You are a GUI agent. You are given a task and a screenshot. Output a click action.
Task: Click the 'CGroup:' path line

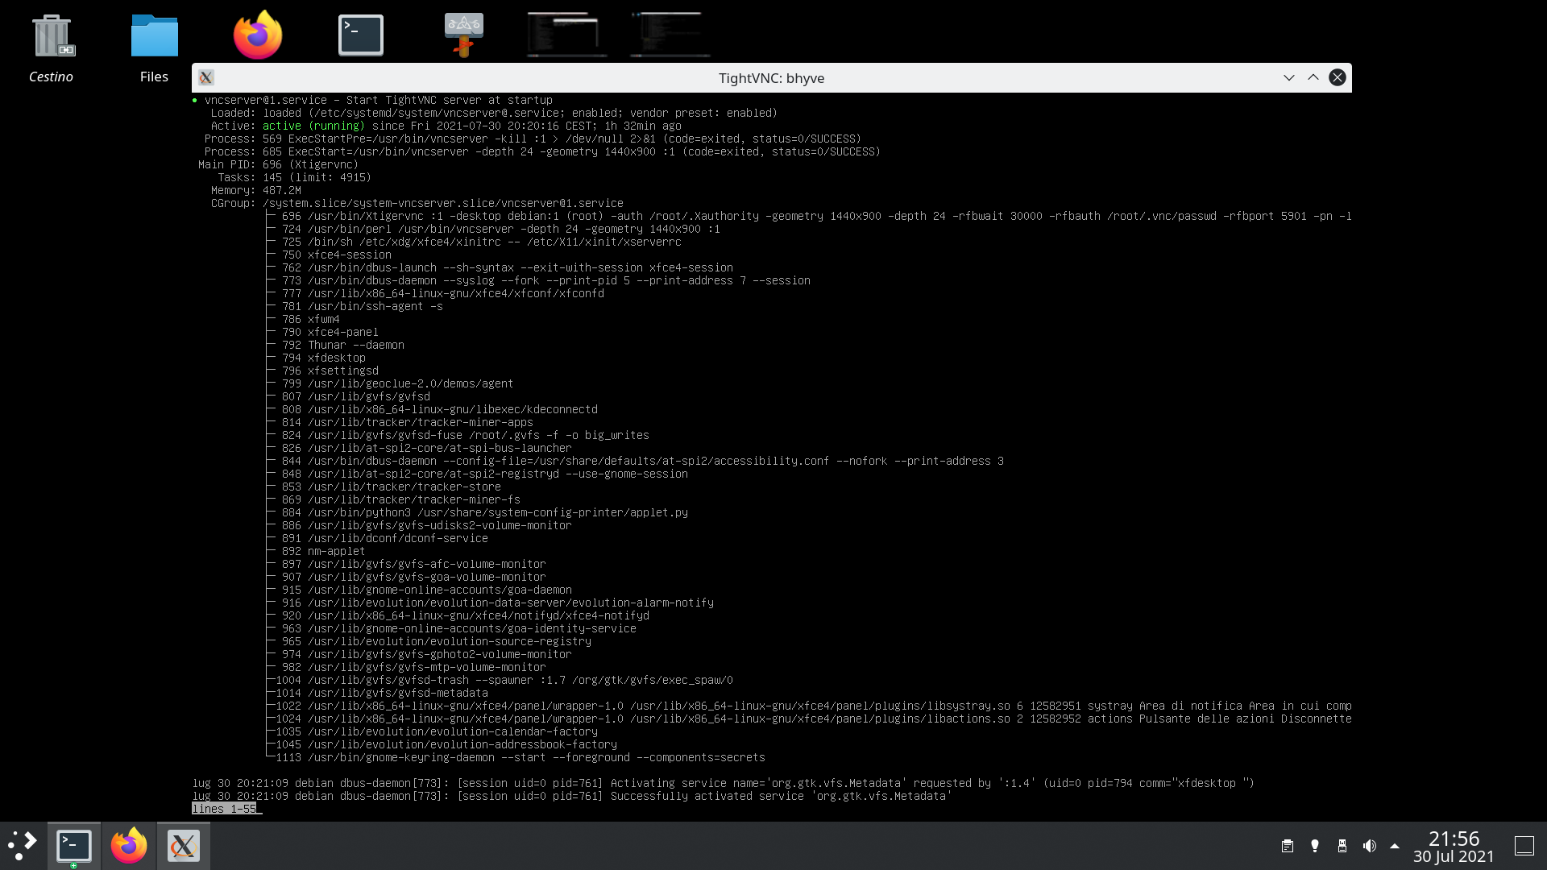click(417, 203)
